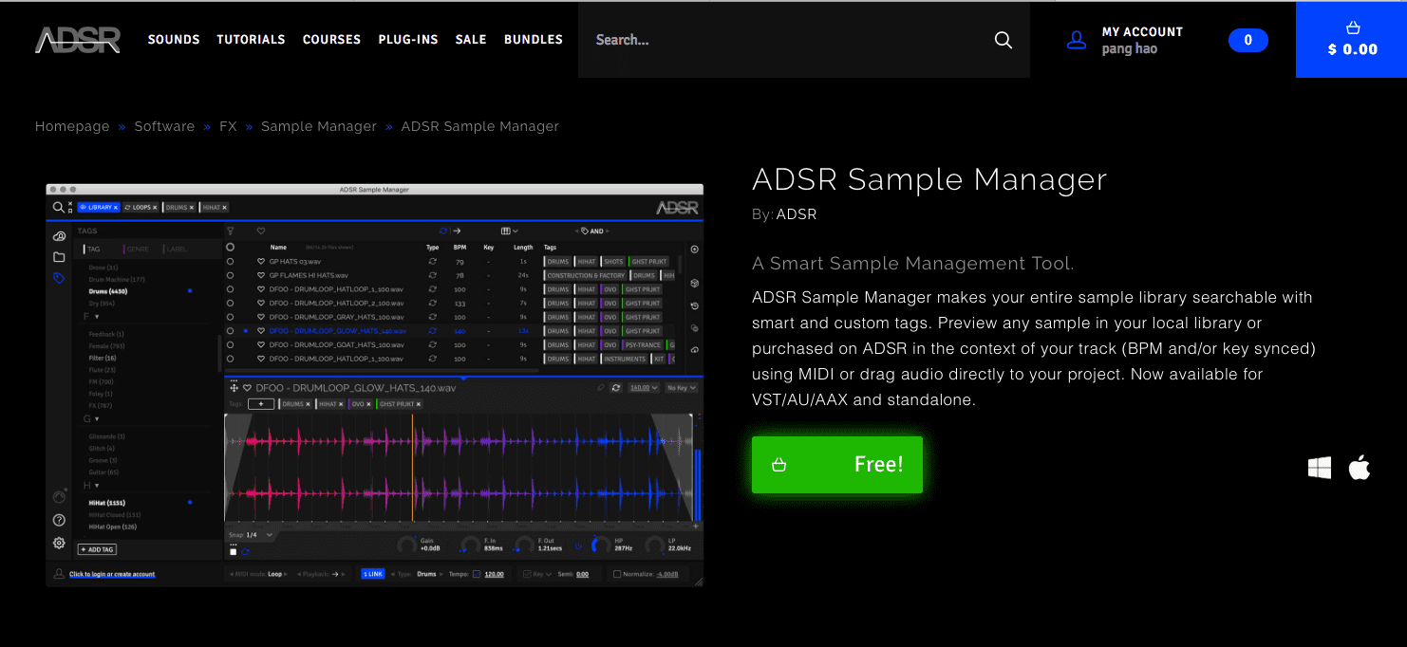1407x647 pixels.
Task: Toggle the Normalize checkbox
Action: point(617,574)
